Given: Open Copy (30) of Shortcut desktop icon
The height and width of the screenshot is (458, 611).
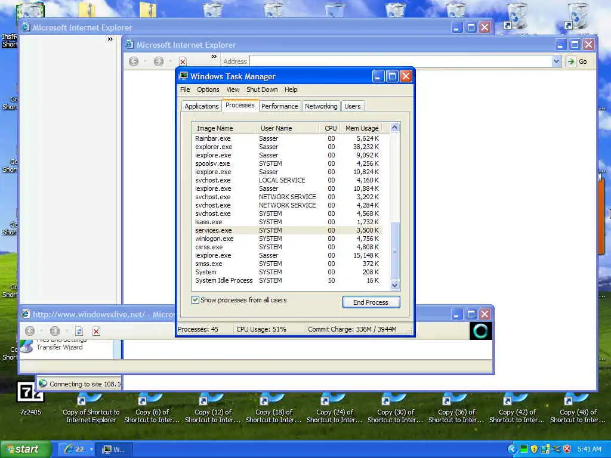Looking at the screenshot, I should pos(395,408).
